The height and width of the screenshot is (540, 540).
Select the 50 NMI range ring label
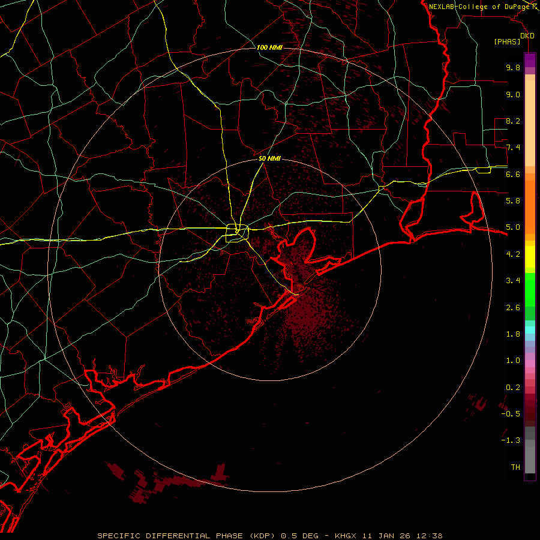point(269,158)
